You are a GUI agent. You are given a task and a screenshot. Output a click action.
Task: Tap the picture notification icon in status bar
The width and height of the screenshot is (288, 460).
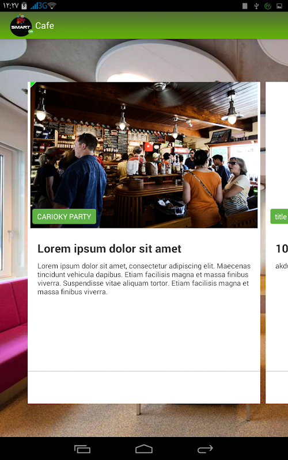(x=279, y=6)
